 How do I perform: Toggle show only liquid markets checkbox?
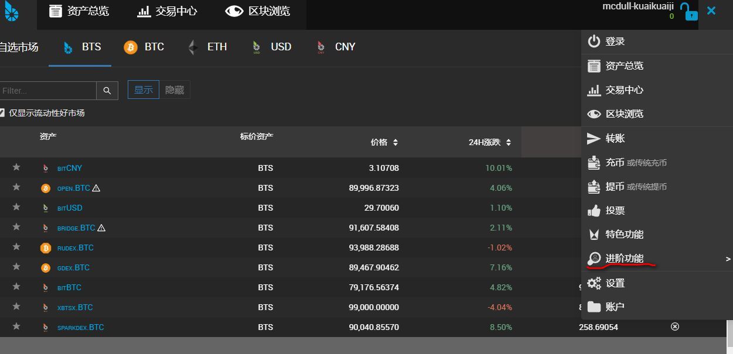(x=2, y=113)
